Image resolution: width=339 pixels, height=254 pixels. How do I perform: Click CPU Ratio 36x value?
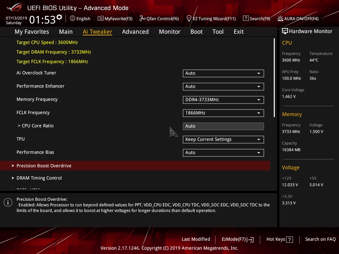tap(313, 78)
